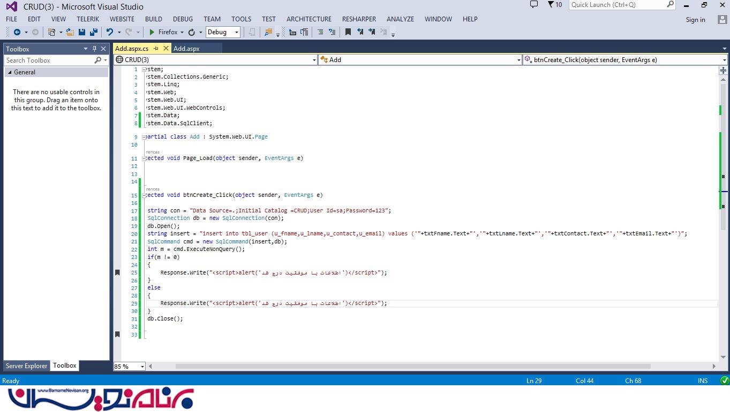Viewport: 730px width, 412px height.
Task: Switch to the Add.aspx tab
Action: [x=186, y=48]
